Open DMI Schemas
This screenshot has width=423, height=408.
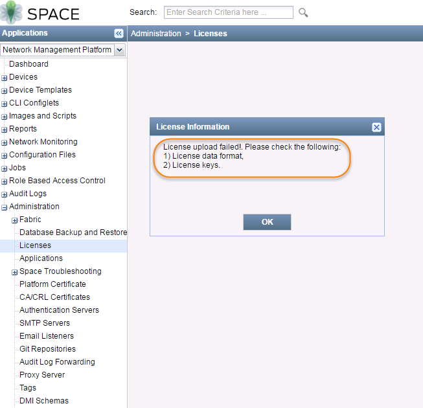[x=44, y=401]
